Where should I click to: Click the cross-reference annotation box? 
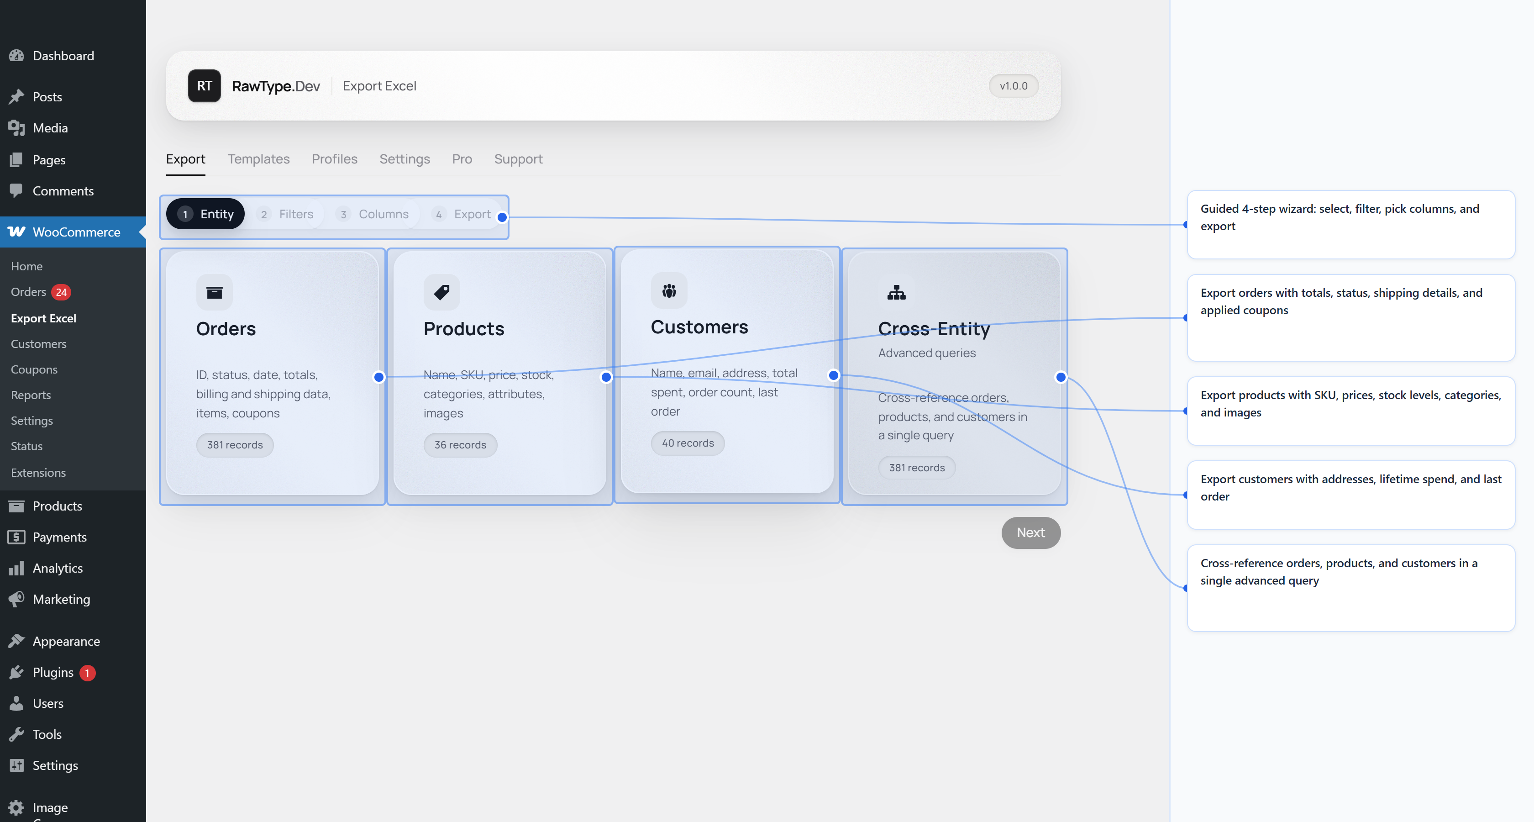[1350, 588]
